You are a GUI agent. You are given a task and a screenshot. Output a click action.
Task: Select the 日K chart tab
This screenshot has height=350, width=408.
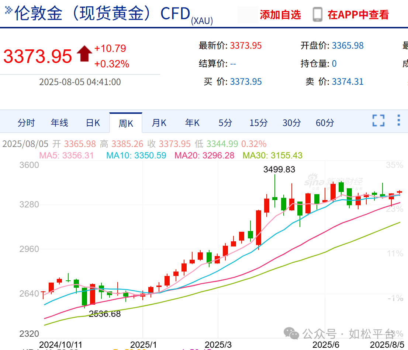click(93, 123)
